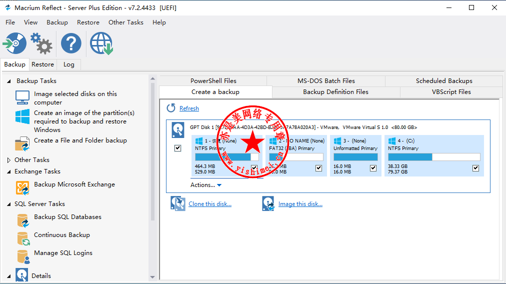Screen dimensions: 506x284
Task: Switch to the Log tab
Action: (x=68, y=64)
